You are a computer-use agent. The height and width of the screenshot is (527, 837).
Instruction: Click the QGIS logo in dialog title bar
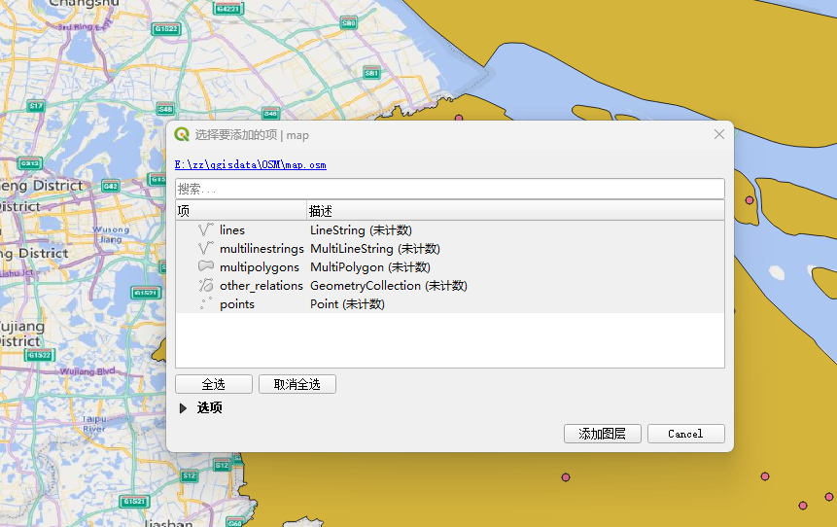point(182,135)
